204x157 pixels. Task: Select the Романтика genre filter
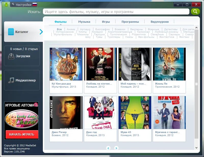pos(139,34)
